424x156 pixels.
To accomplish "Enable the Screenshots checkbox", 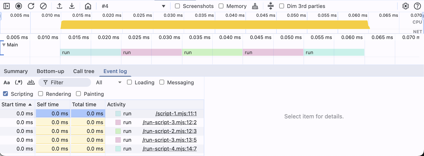I will (x=177, y=6).
